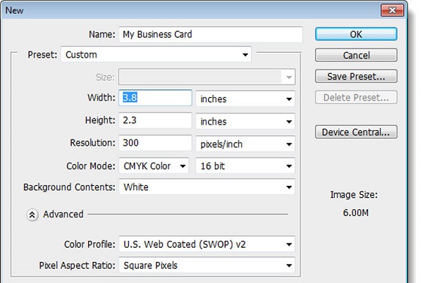Click the Advanced section label
The width and height of the screenshot is (423, 283).
(x=63, y=214)
